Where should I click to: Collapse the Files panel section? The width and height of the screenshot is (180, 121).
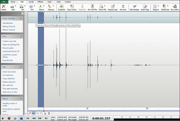[x=21, y=37]
